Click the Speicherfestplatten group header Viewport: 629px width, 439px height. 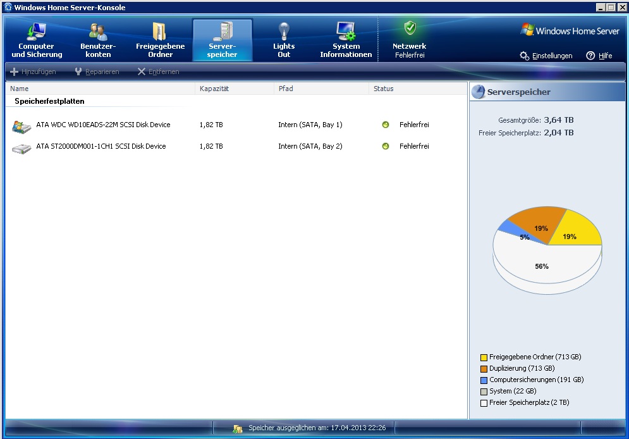tap(50, 101)
